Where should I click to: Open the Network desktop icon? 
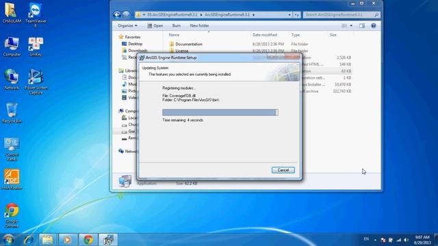coord(12,79)
